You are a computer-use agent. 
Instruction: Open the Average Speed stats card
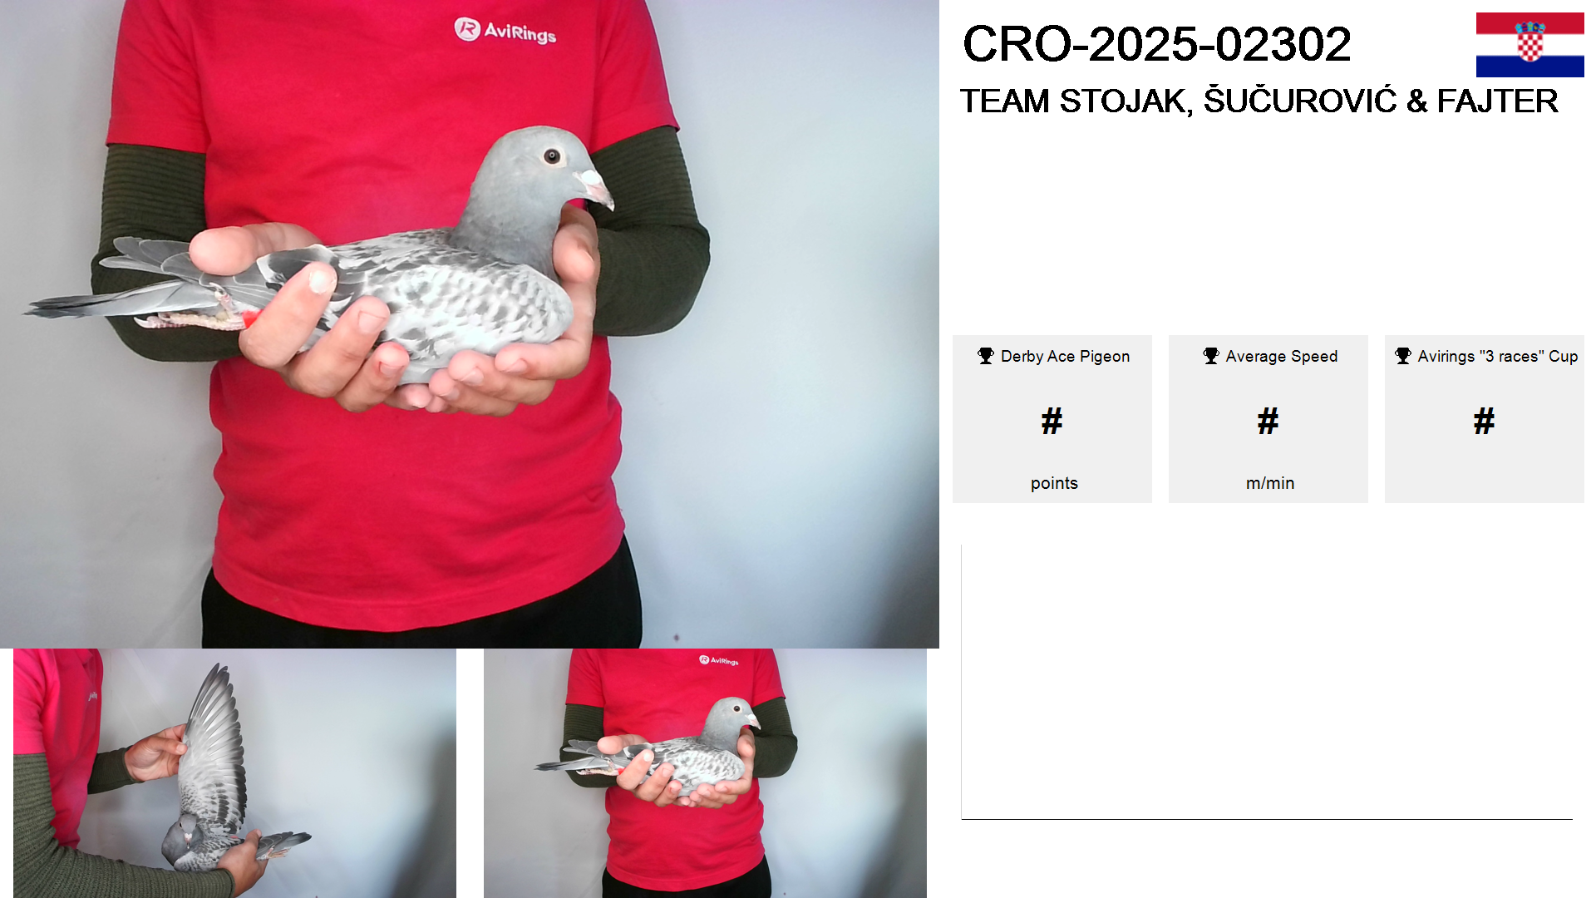point(1268,419)
